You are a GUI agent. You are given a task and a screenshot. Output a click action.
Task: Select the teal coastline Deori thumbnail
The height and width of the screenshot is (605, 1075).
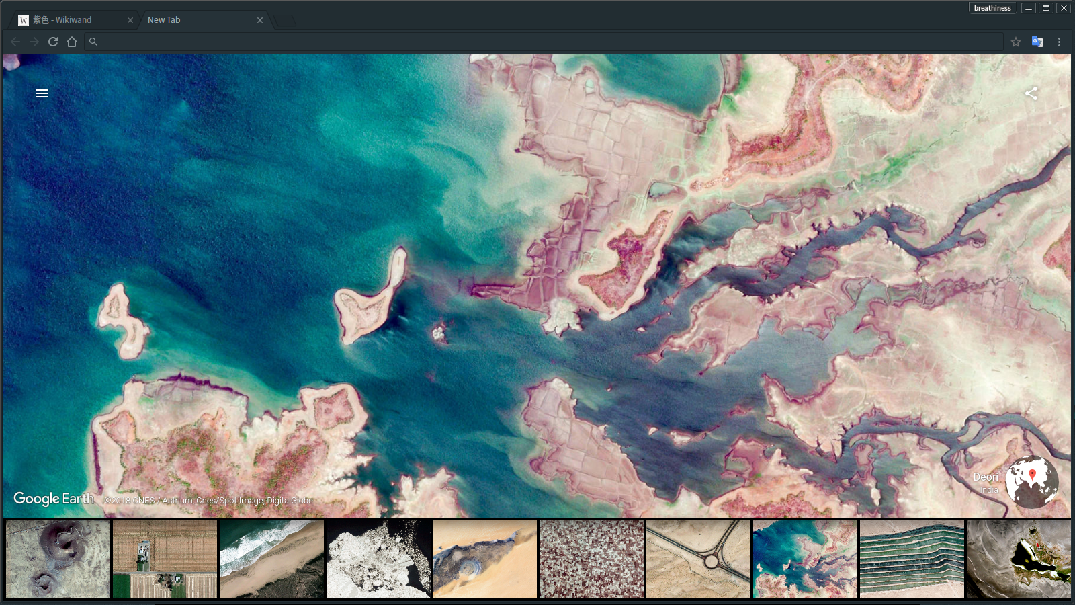point(805,559)
